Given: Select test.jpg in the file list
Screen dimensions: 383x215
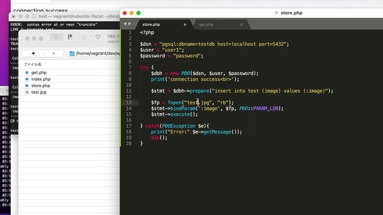Looking at the screenshot, I should click(x=38, y=93).
